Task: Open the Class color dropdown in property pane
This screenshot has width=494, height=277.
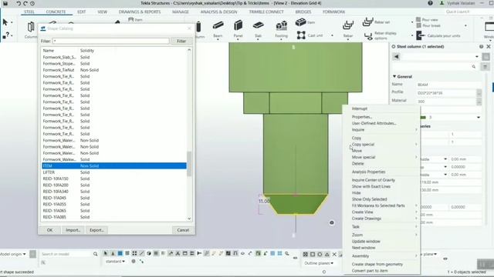Action: pos(479,118)
